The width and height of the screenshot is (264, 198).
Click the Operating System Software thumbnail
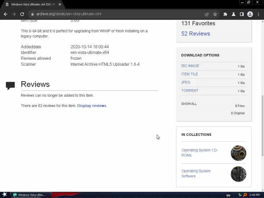click(238, 174)
